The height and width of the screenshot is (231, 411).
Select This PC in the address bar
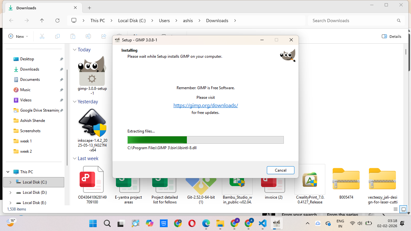98,21
